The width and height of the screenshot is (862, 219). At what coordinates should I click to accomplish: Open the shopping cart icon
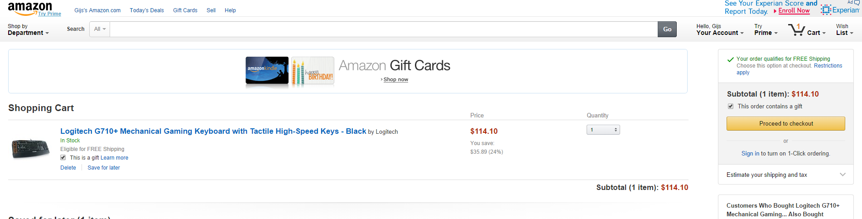coord(796,30)
